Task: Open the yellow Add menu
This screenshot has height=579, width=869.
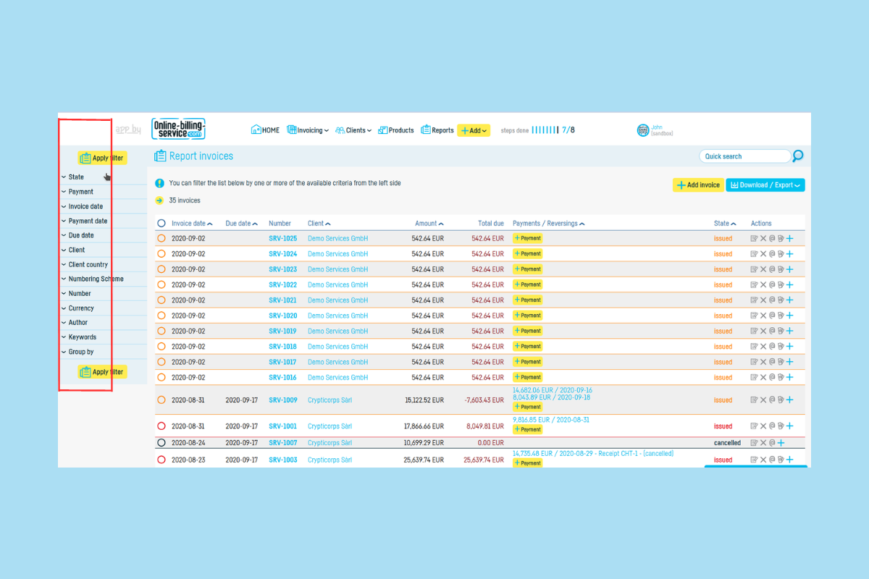Action: tap(474, 130)
